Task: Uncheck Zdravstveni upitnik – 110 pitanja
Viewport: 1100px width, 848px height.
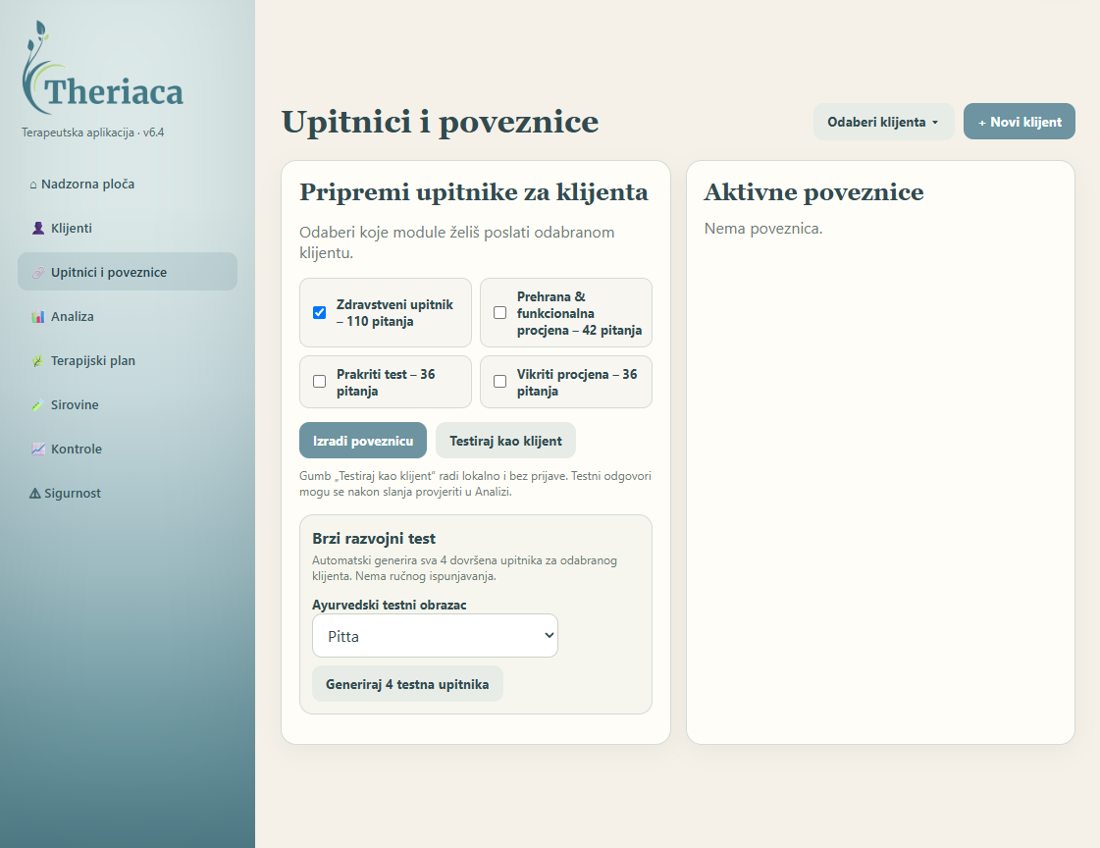Action: point(319,313)
